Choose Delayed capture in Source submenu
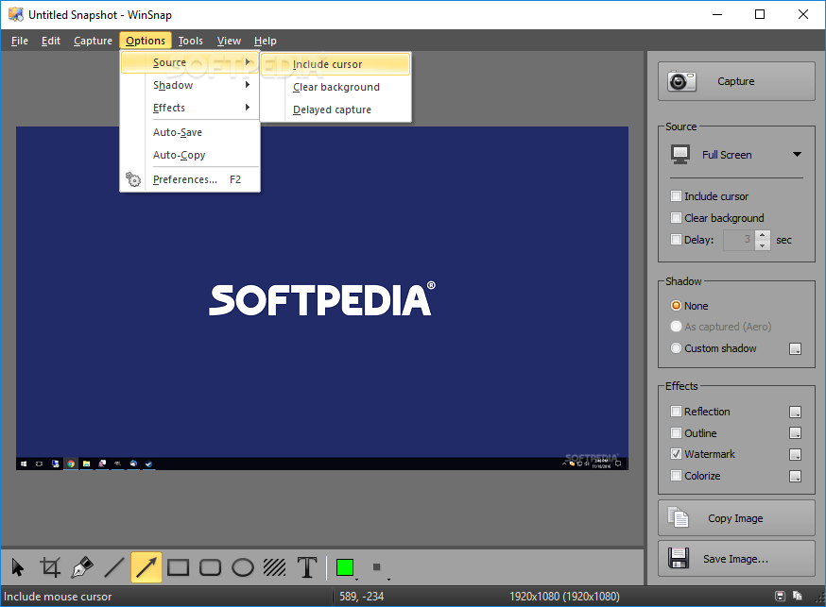 [x=336, y=110]
